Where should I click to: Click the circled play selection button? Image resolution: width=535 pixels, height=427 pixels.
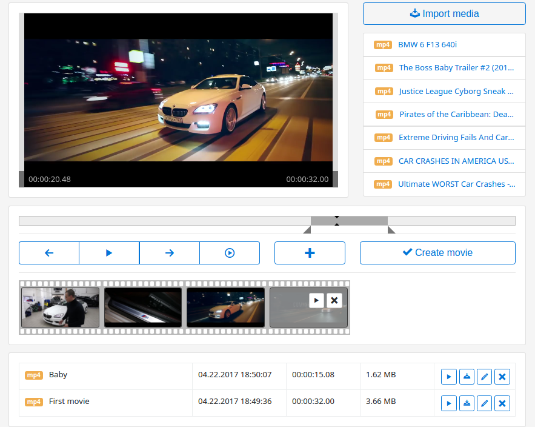click(230, 253)
